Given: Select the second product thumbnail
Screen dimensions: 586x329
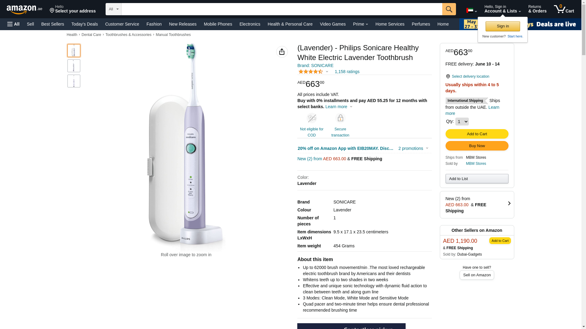Looking at the screenshot, I should 74,66.
